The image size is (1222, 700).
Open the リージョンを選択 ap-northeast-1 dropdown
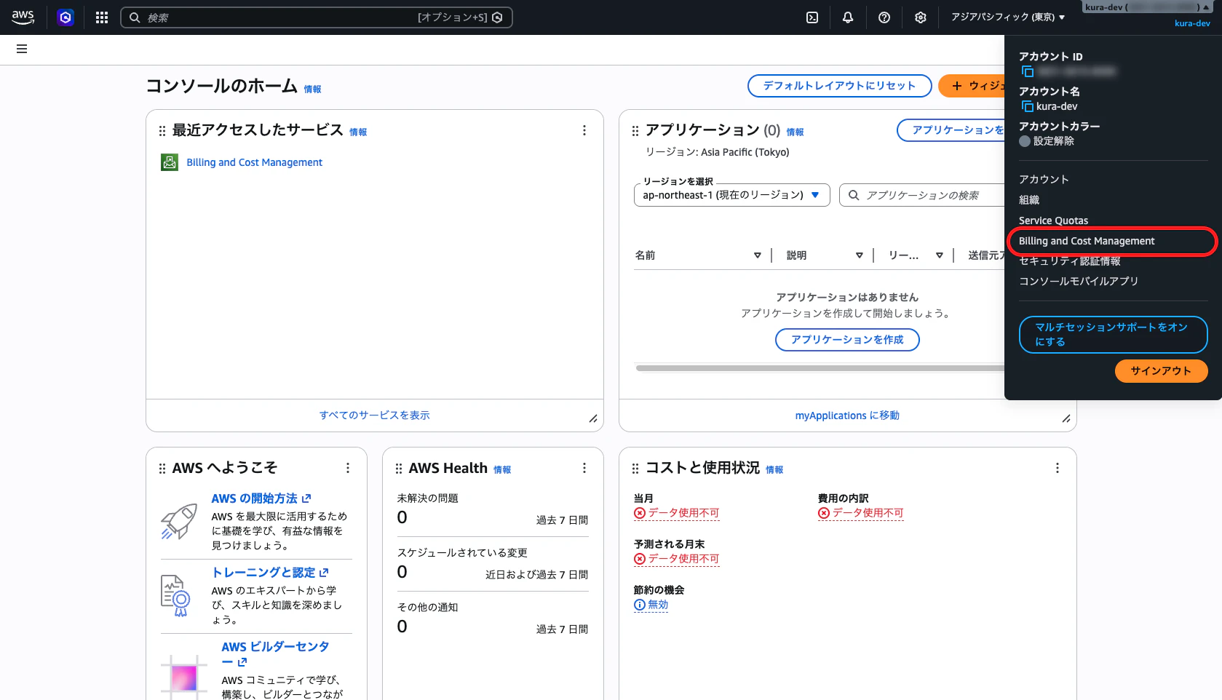click(x=731, y=195)
